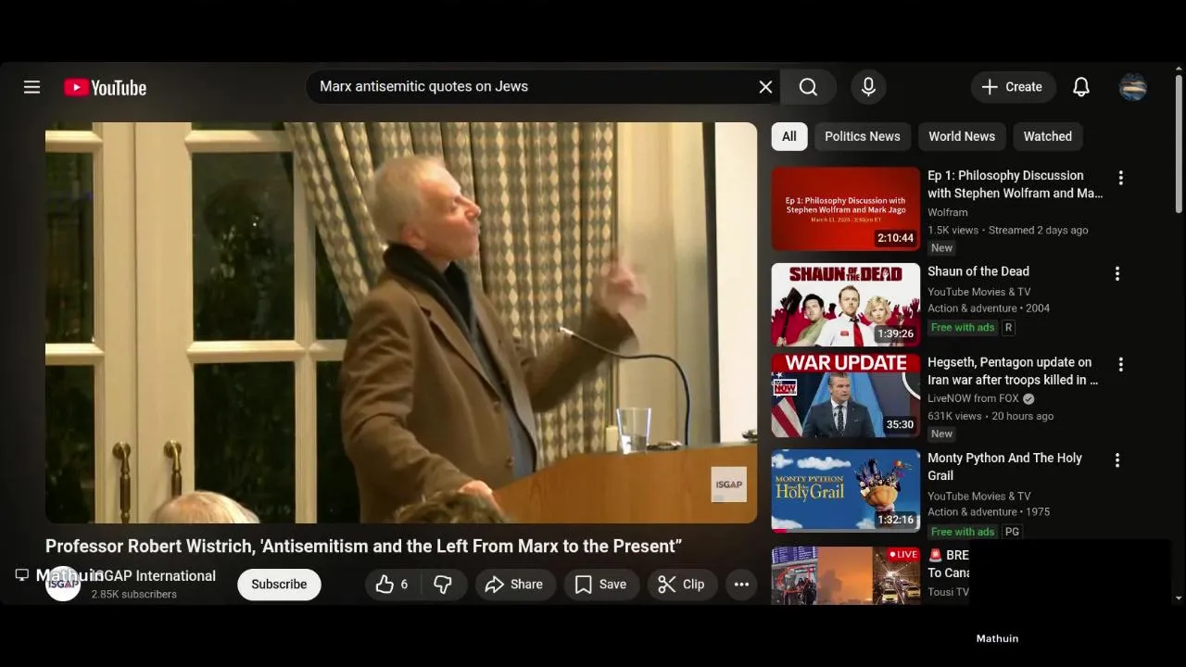This screenshot has height=667, width=1186.
Task: Select the Politics News chip
Action: coord(862,136)
